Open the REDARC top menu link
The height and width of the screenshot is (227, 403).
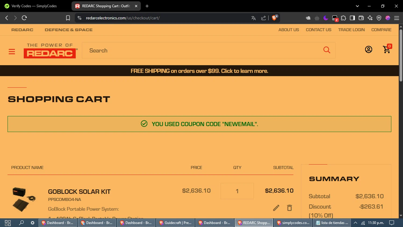[x=22, y=30]
